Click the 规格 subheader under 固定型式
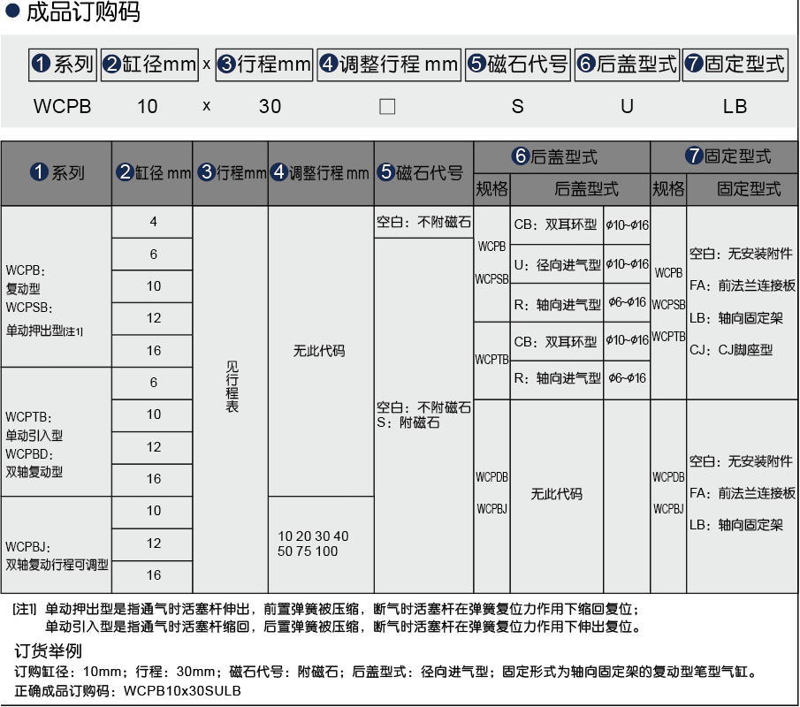800x707 pixels. [668, 189]
